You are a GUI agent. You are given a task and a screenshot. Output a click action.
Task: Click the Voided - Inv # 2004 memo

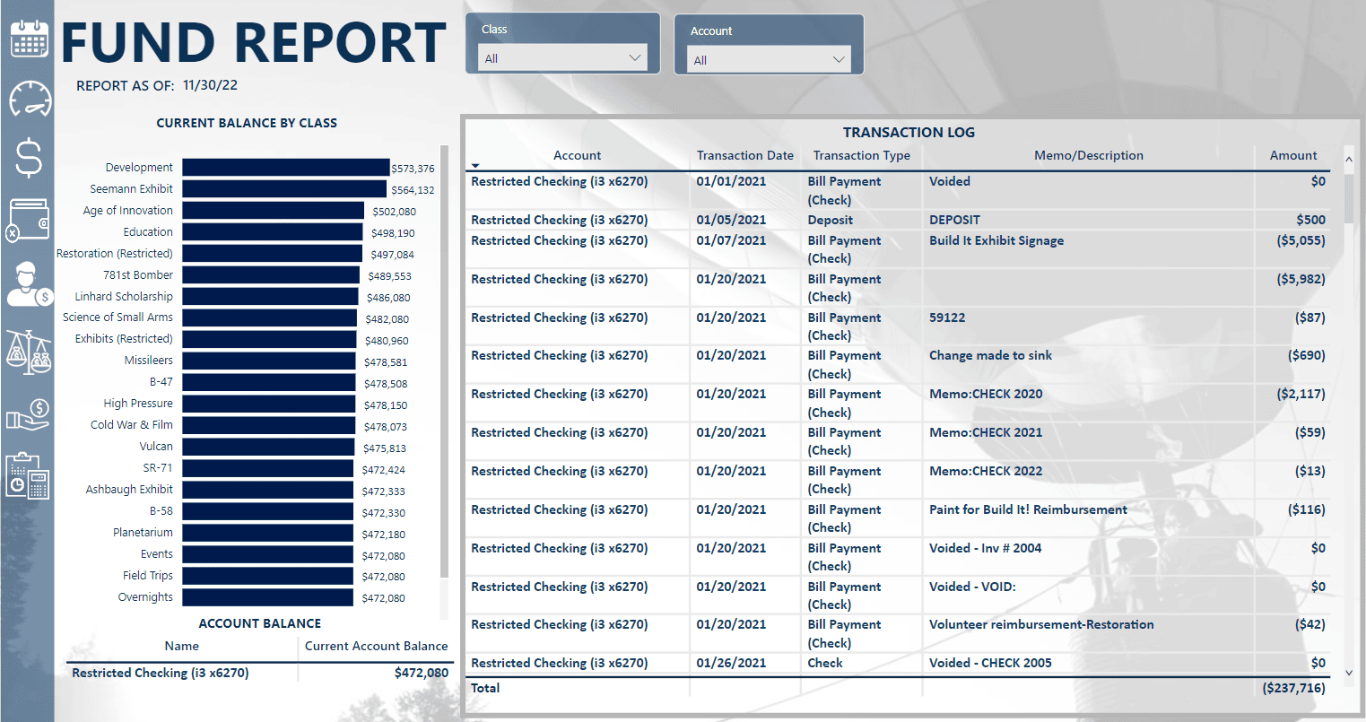pos(985,548)
